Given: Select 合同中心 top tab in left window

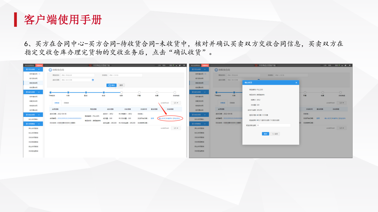Looking at the screenshot, I should 39,65.
